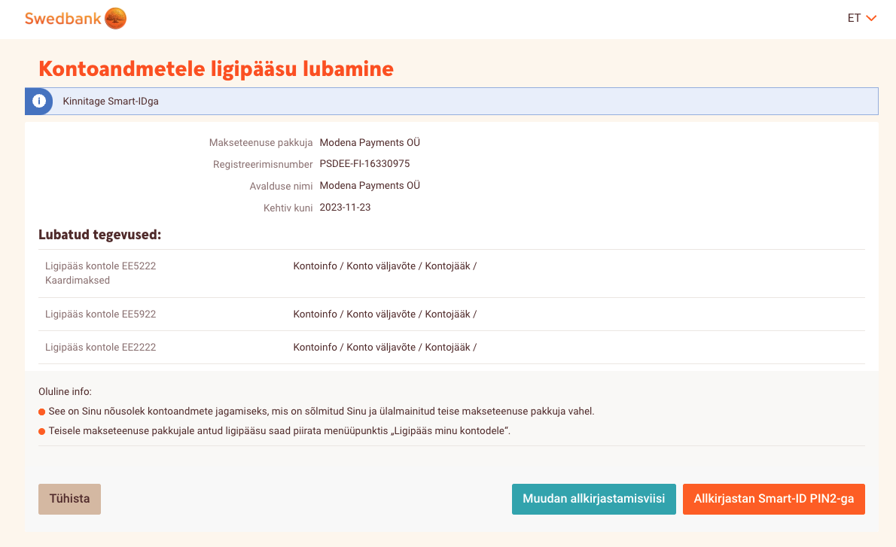Viewport: 896px width, 547px height.
Task: Open the ET language dropdown
Action: [854, 17]
